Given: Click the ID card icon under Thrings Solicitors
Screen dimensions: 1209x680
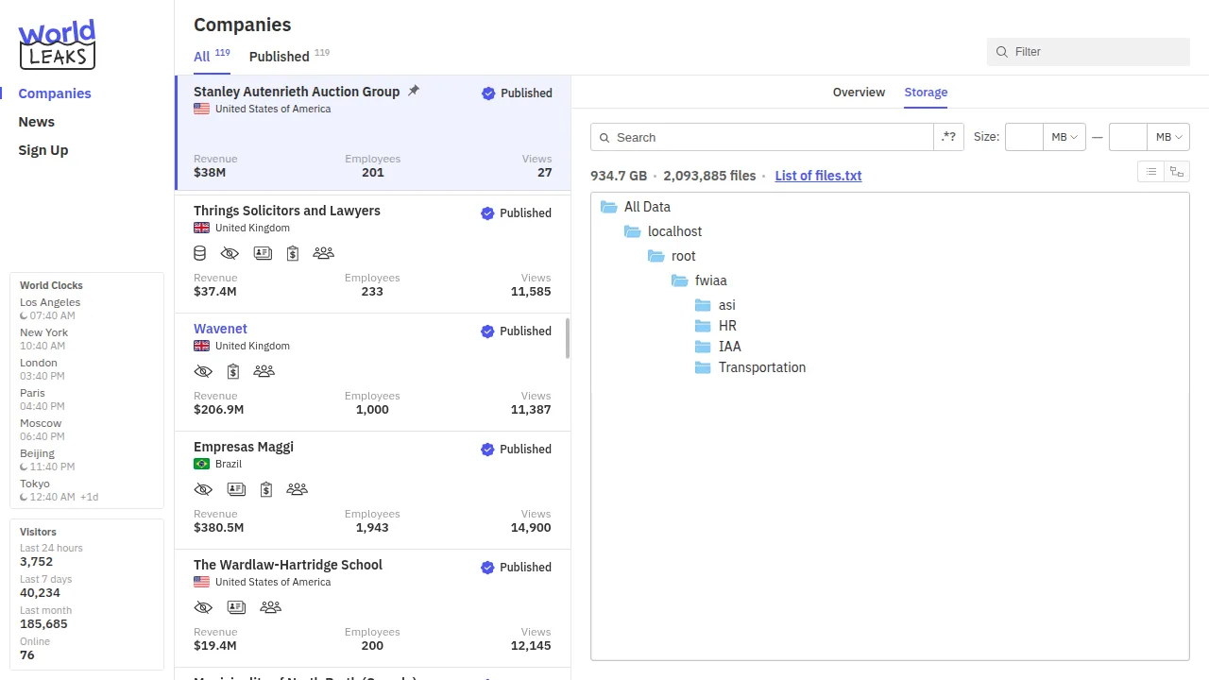Looking at the screenshot, I should (x=263, y=253).
